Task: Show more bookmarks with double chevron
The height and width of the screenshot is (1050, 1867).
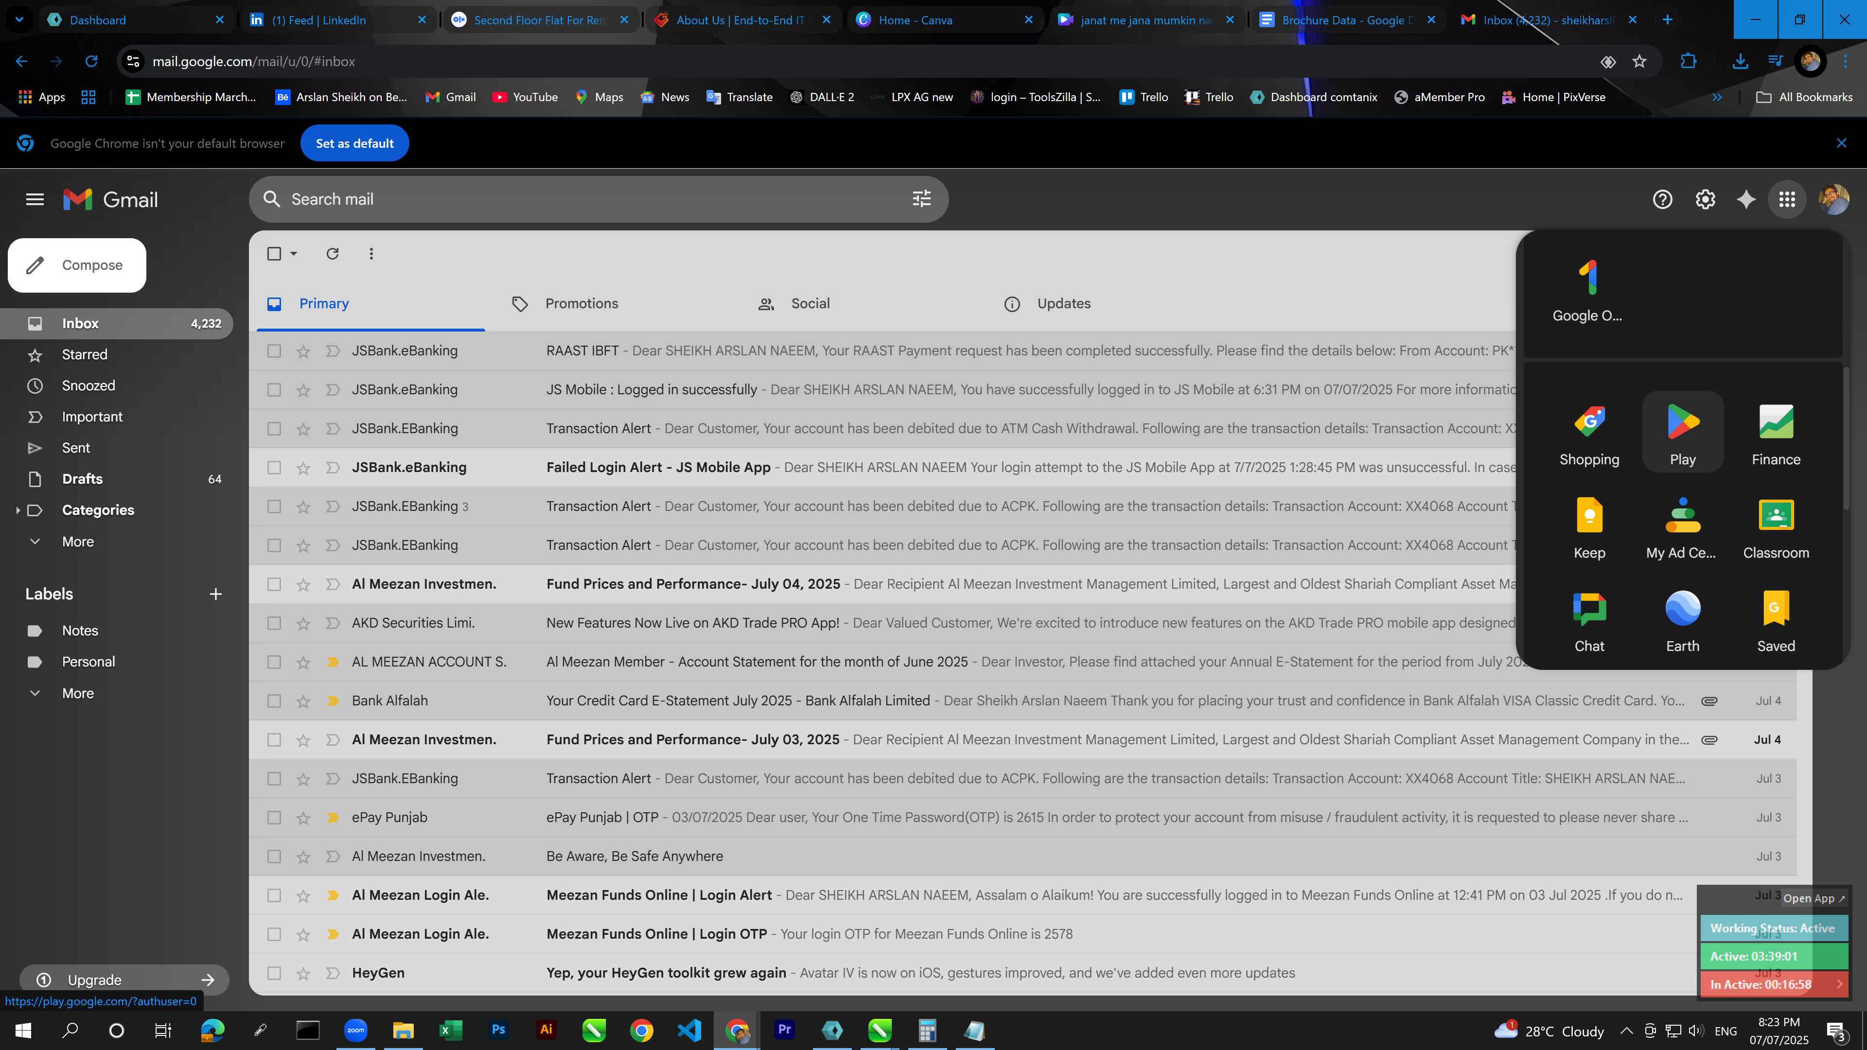Action: point(1716,97)
